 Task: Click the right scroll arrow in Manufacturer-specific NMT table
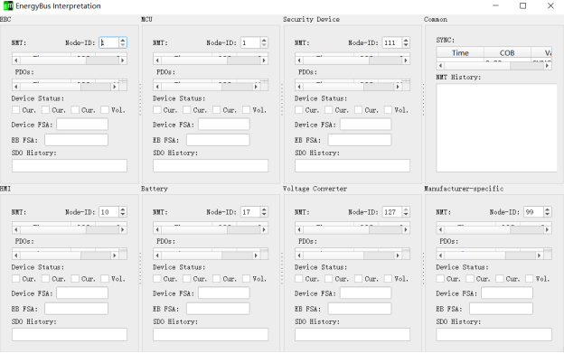pyautogui.click(x=547, y=229)
